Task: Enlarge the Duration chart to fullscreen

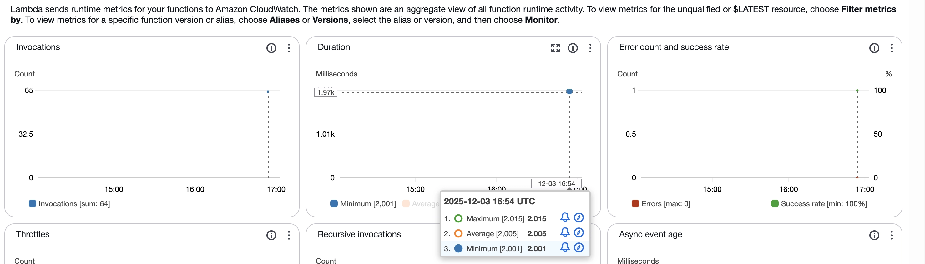Action: (x=555, y=48)
